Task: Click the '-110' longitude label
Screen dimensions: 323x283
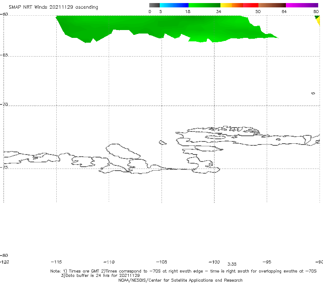Action: pos(109,262)
